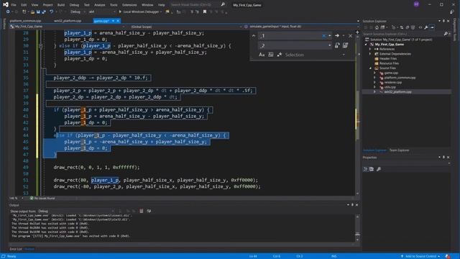Click the Solution Explorer search magnifier icon
The height and width of the screenshot is (259, 460).
pyautogui.click(x=446, y=34)
